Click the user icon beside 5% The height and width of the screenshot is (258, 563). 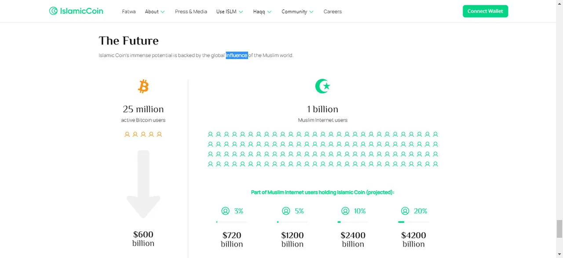[286, 211]
